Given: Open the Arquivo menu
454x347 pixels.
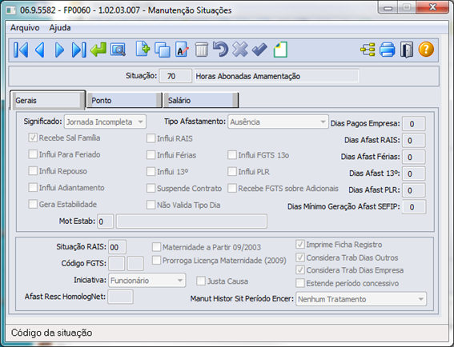Looking at the screenshot, I should (x=25, y=27).
